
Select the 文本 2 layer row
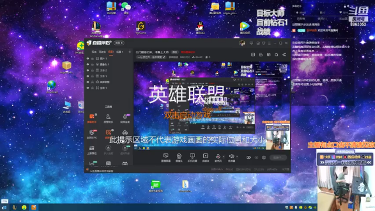tap(109, 70)
